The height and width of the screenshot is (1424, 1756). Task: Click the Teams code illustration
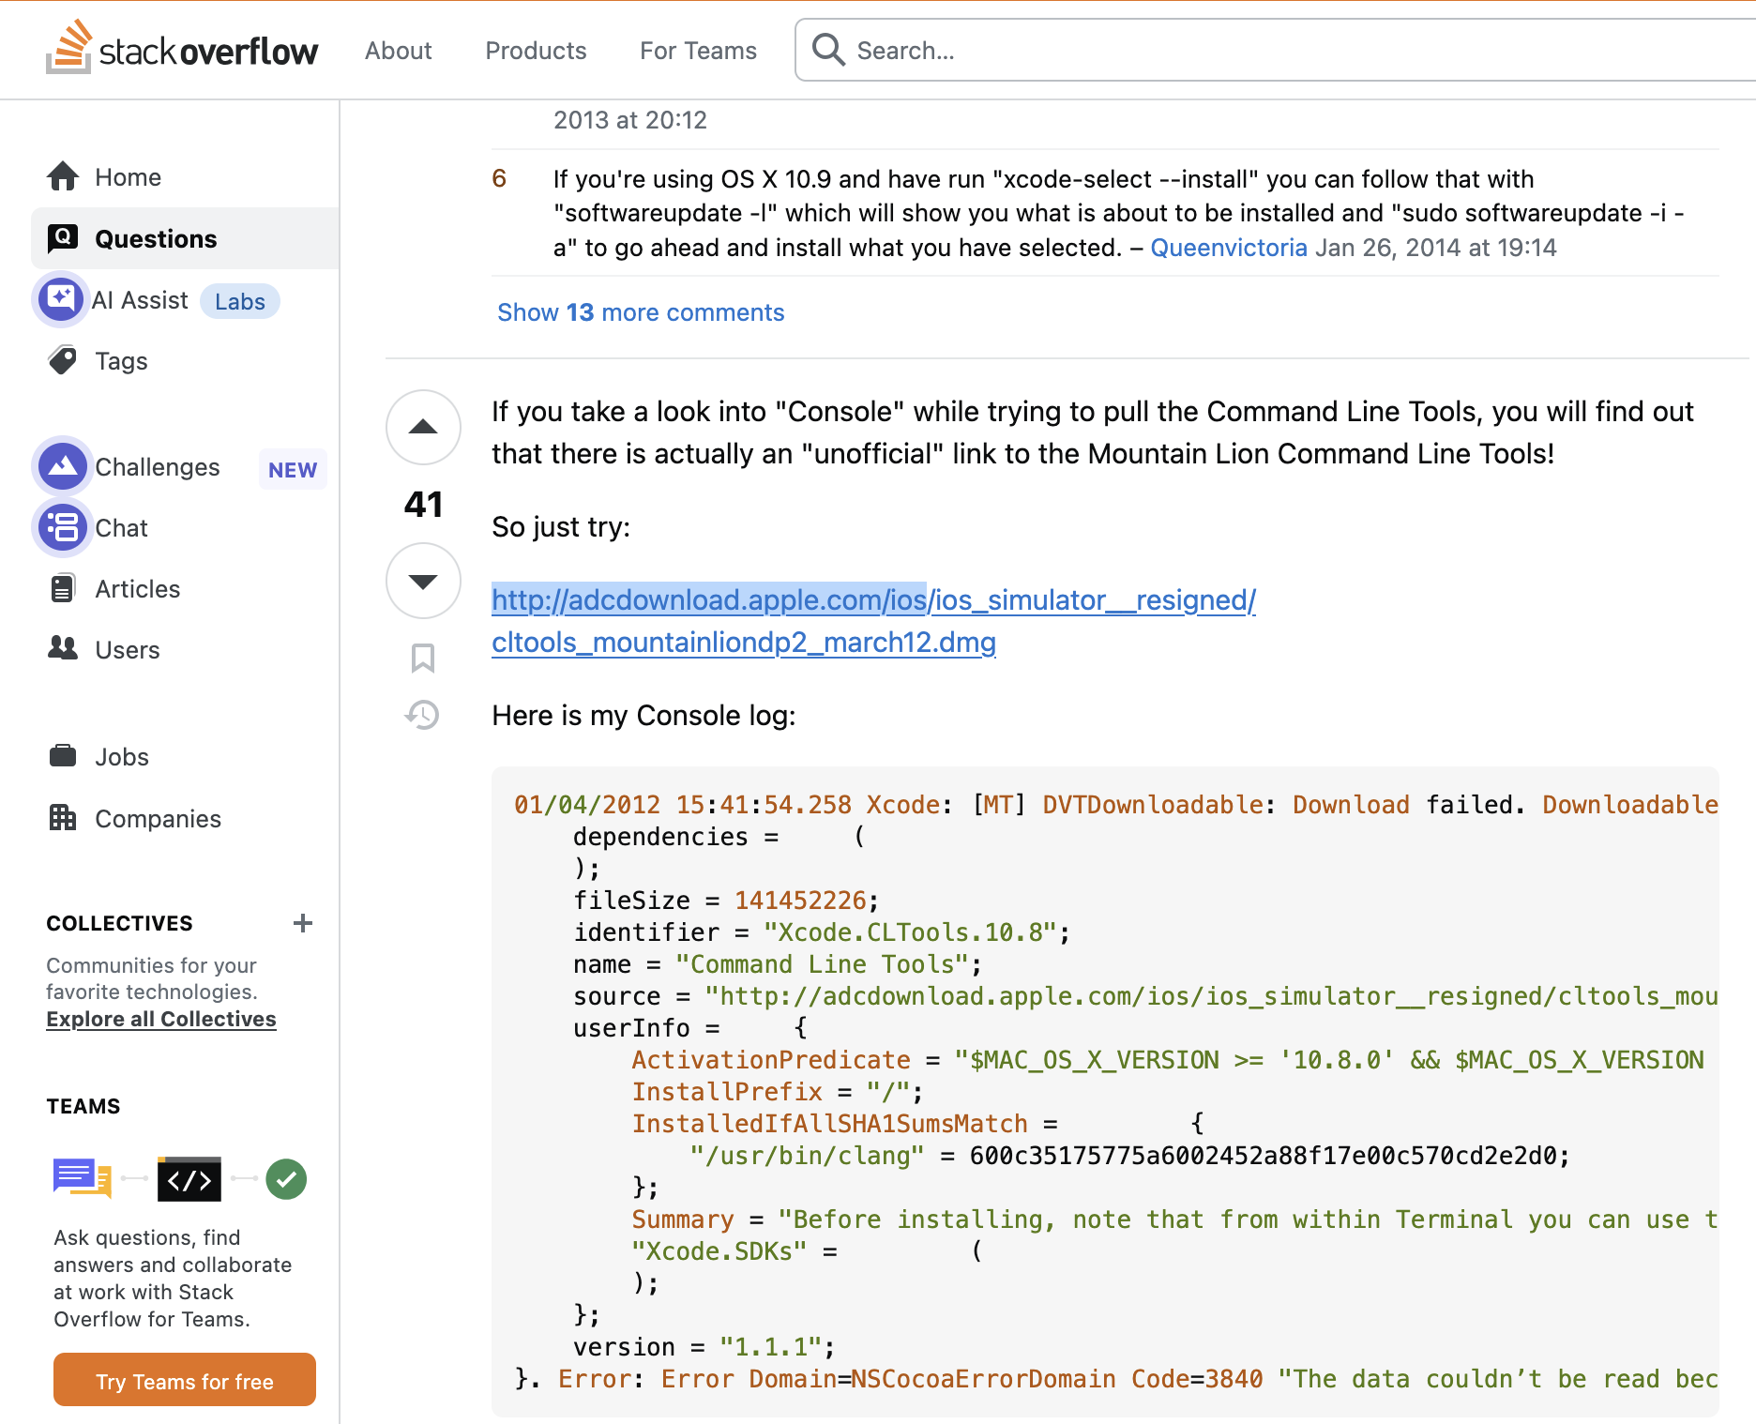(x=189, y=1179)
